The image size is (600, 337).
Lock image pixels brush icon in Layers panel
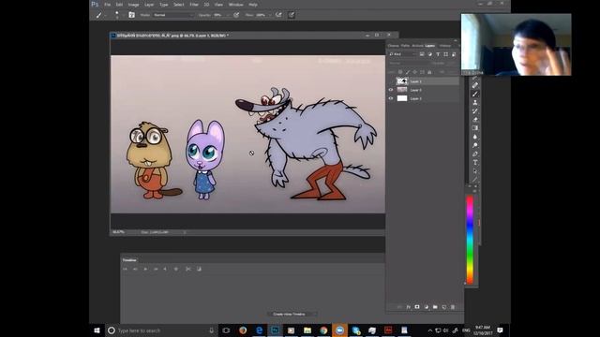click(408, 72)
